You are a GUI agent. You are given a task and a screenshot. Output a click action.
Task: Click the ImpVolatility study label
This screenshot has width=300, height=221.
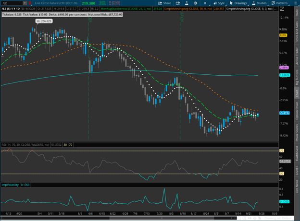click(x=10, y=185)
